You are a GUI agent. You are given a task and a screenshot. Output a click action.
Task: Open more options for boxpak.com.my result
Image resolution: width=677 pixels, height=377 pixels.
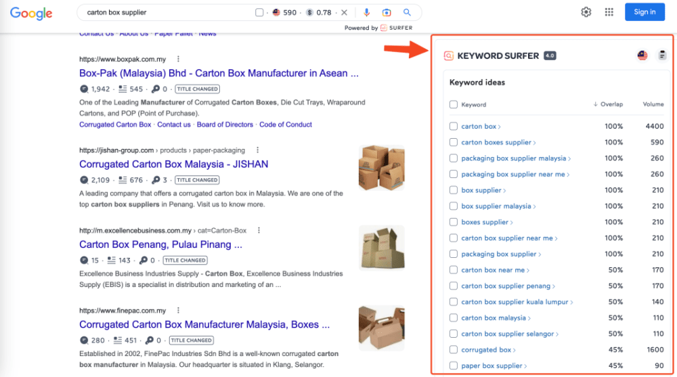[x=178, y=59]
